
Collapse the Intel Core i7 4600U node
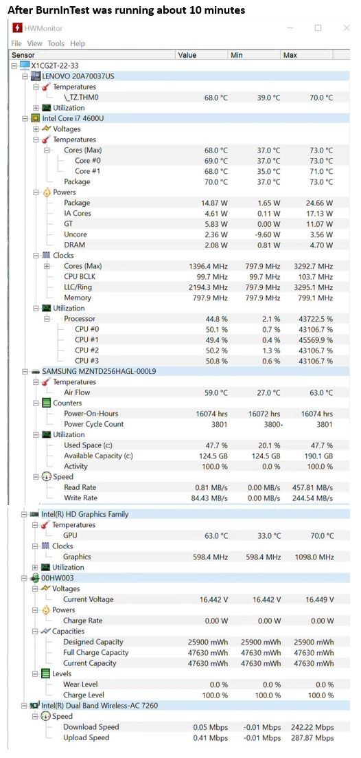coord(25,118)
